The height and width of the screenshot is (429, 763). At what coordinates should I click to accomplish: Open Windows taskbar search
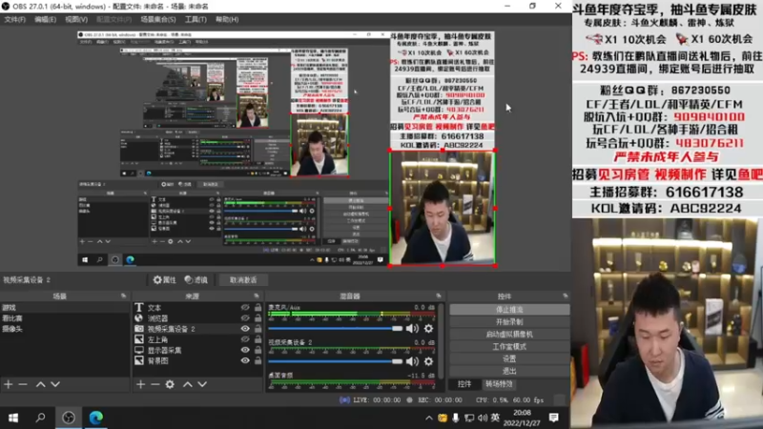click(x=40, y=418)
